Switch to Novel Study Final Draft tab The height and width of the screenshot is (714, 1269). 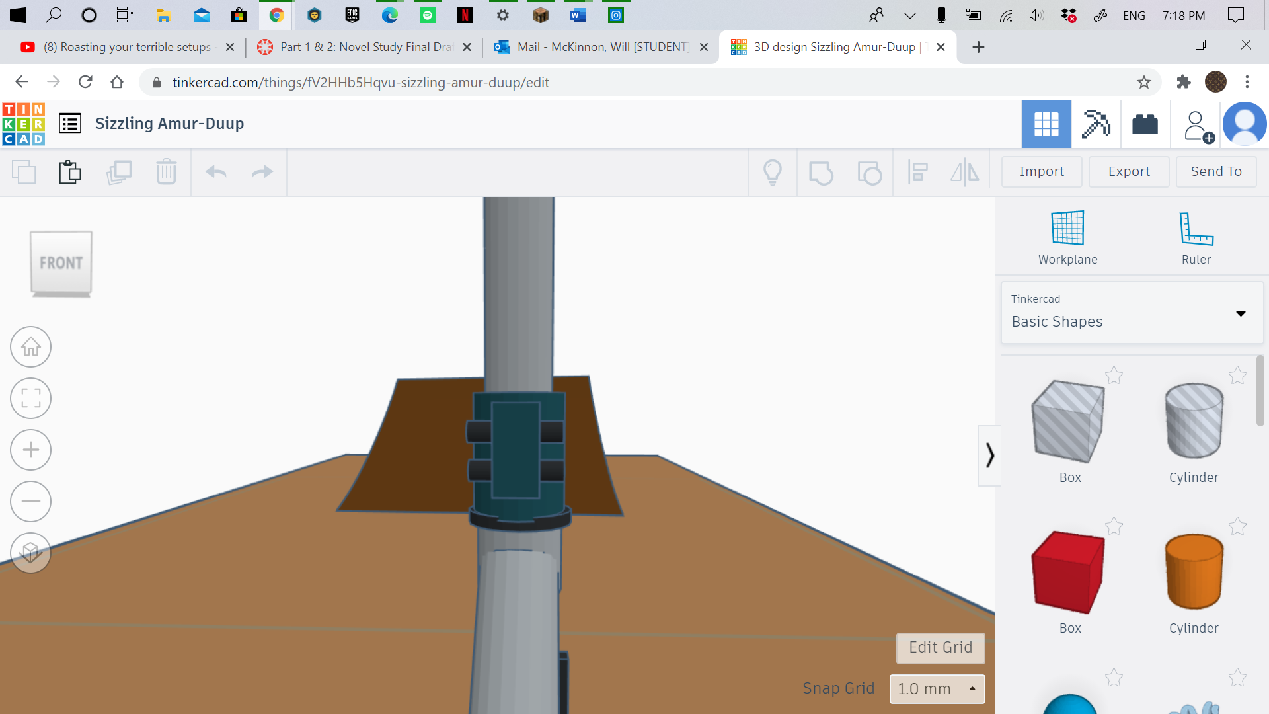(x=364, y=47)
